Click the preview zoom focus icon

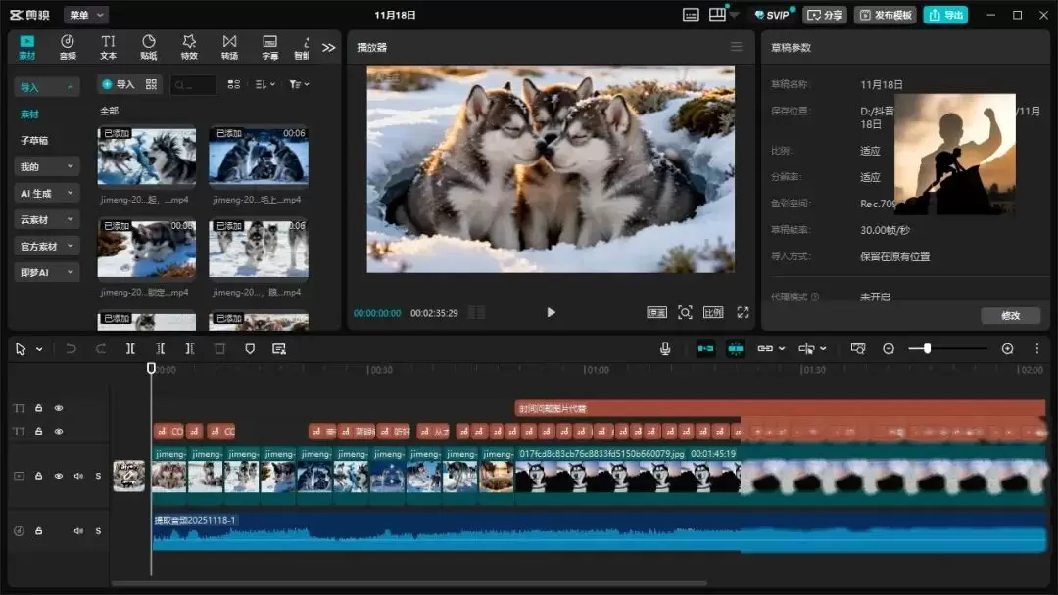[x=685, y=312]
